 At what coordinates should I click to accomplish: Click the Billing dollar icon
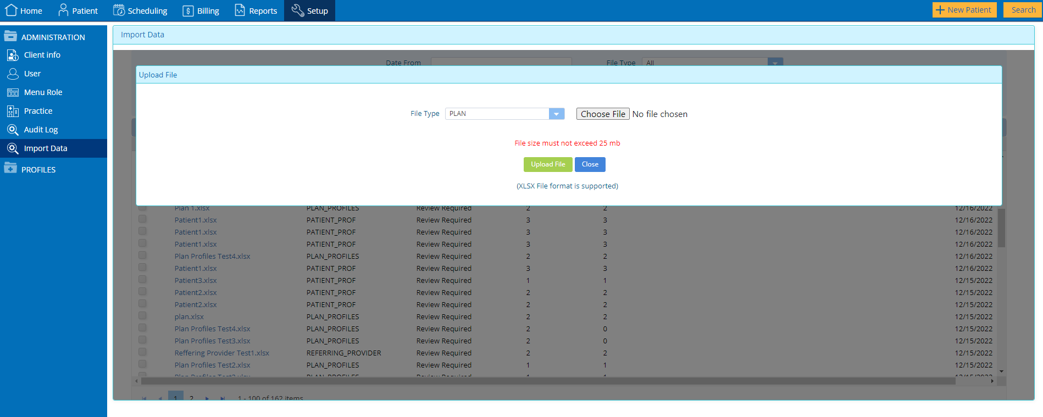tap(188, 10)
